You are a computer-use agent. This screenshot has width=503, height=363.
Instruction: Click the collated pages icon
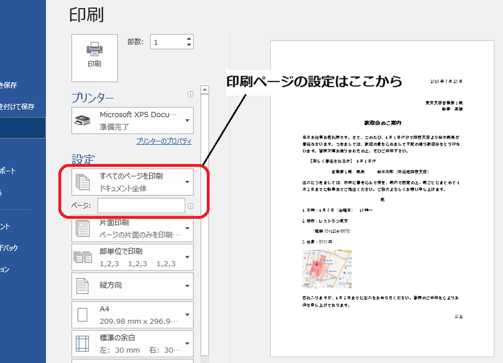click(x=83, y=257)
